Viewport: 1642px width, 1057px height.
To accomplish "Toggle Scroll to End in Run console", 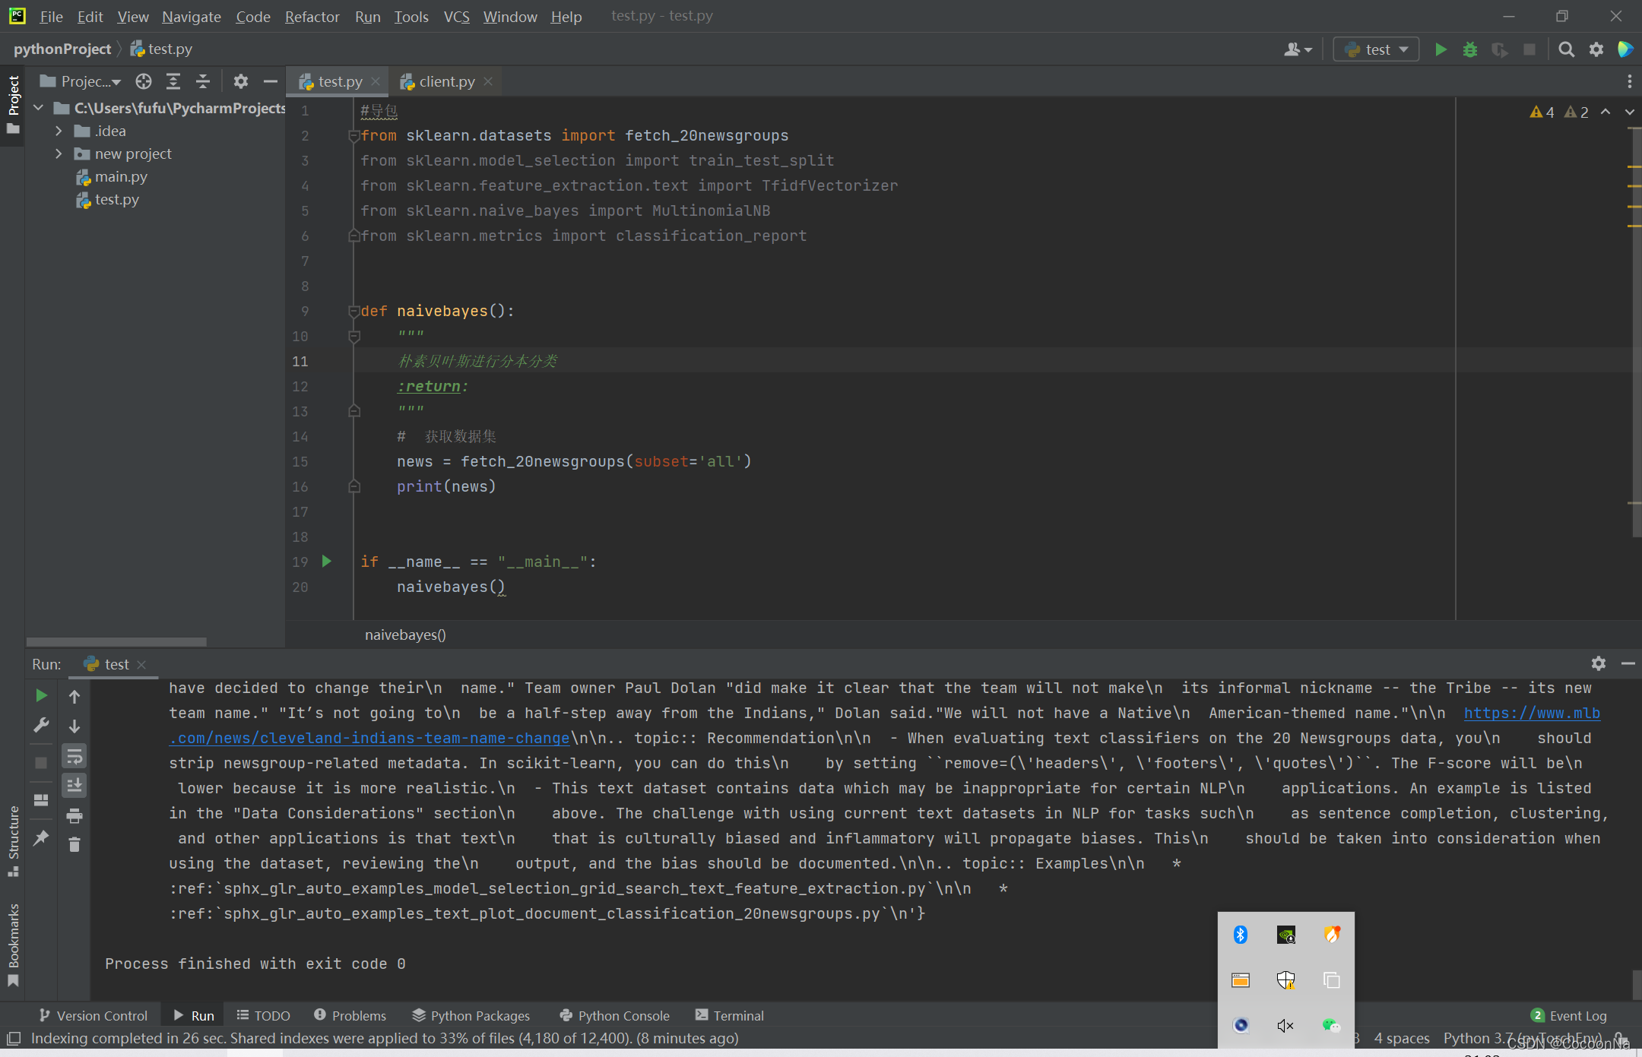I will coord(74,786).
